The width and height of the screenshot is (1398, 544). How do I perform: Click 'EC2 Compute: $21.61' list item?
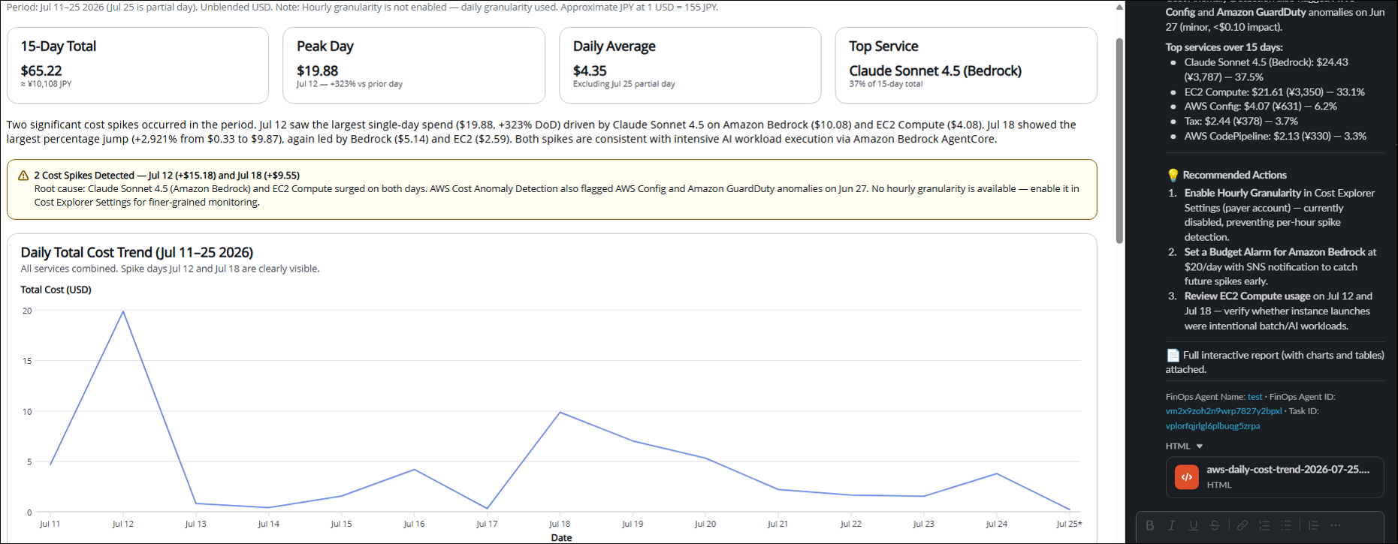point(1274,92)
